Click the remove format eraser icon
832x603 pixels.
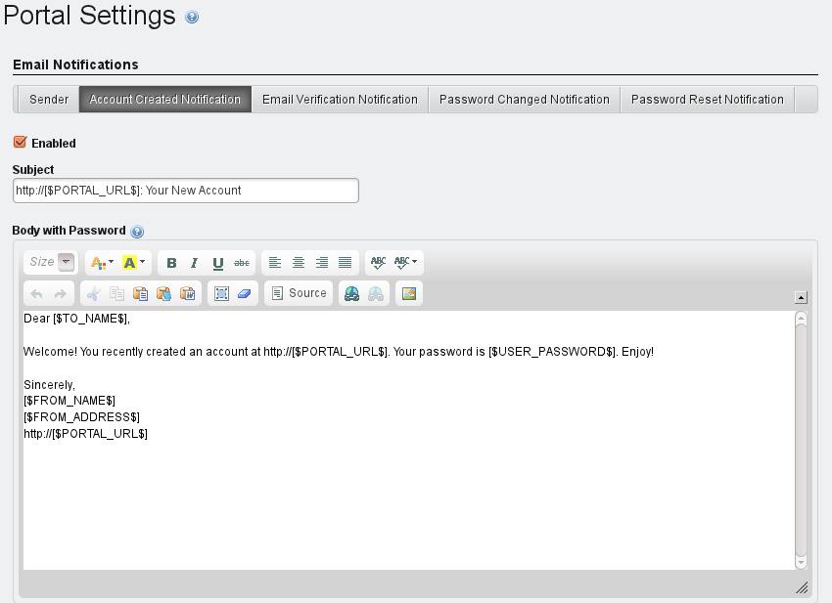pos(244,293)
